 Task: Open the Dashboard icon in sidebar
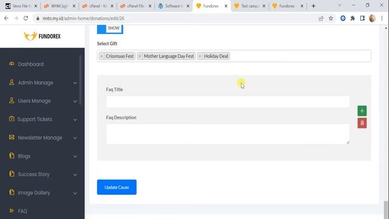click(12, 64)
